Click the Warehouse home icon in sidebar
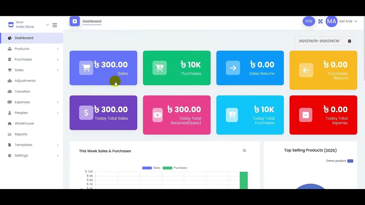This screenshot has width=365, height=205. tap(10, 123)
